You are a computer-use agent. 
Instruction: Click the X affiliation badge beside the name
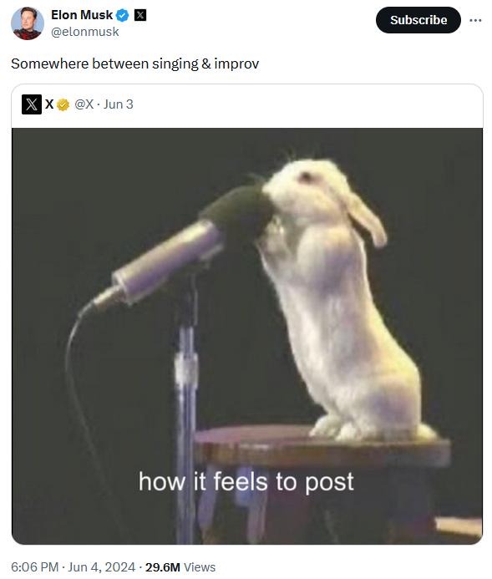click(139, 15)
